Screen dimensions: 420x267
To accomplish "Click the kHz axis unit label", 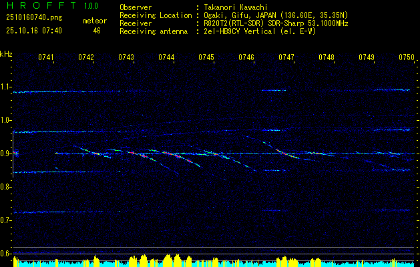I will (6, 54).
